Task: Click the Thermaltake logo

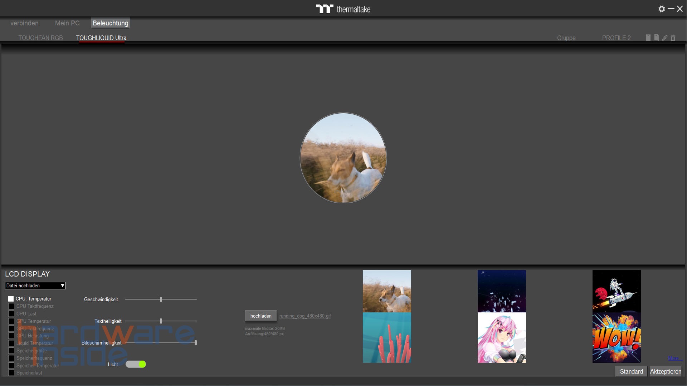Action: pyautogui.click(x=343, y=9)
